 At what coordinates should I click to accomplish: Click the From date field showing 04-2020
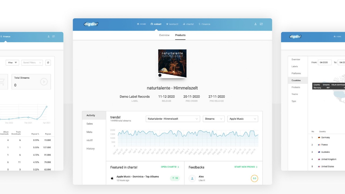tap(325, 63)
